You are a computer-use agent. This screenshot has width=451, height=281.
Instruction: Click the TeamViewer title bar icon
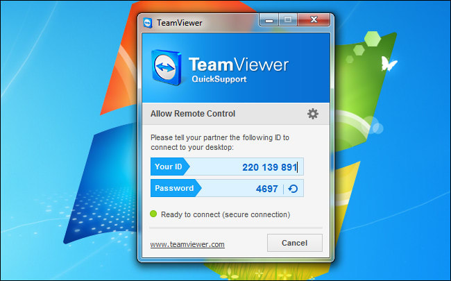click(148, 23)
